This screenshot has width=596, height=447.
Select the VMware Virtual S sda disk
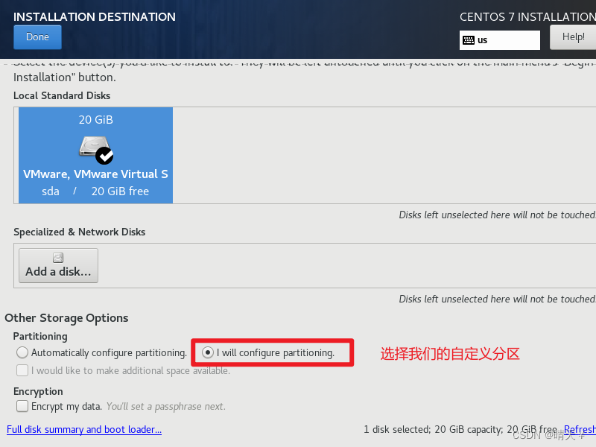coord(96,155)
